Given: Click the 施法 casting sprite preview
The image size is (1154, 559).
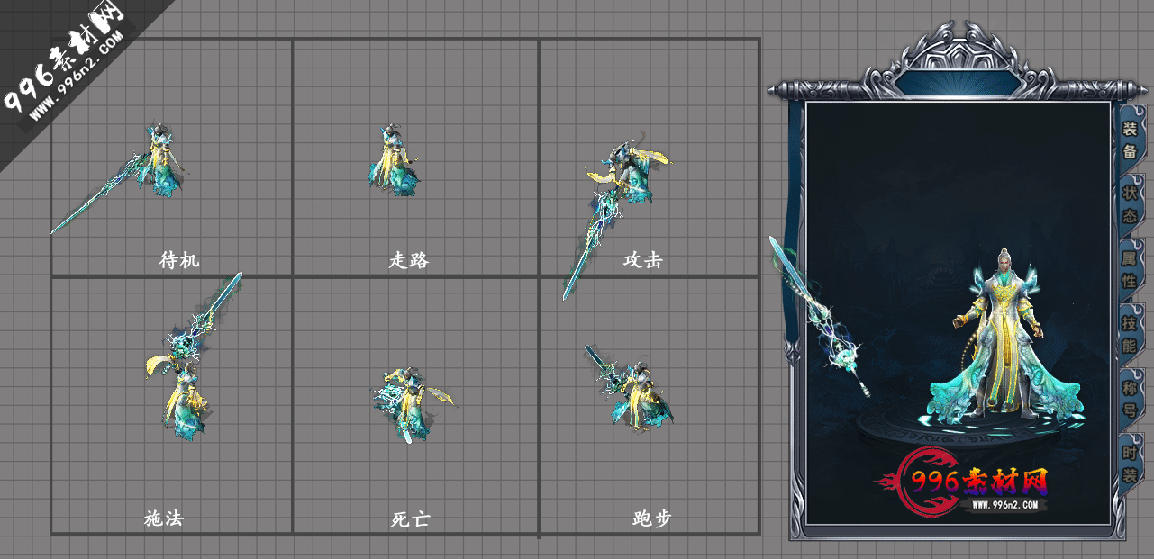Looking at the screenshot, I should pos(193,356).
